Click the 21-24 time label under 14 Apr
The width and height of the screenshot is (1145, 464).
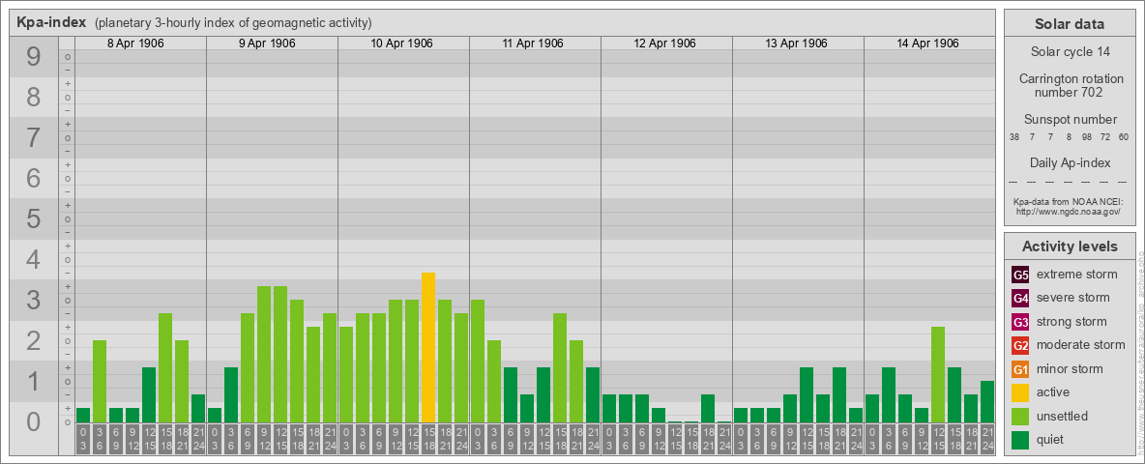pyautogui.click(x=987, y=439)
